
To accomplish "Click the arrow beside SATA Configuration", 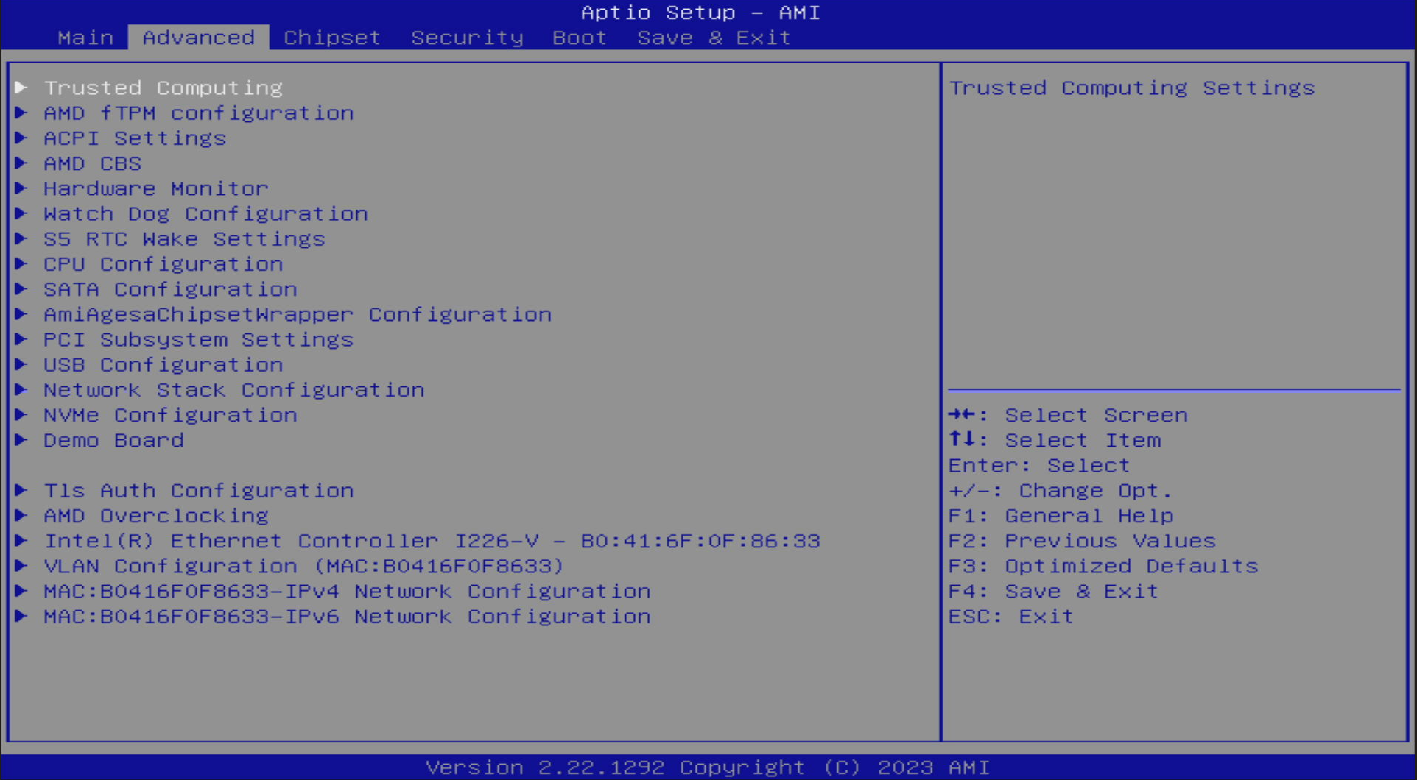I will 21,288.
